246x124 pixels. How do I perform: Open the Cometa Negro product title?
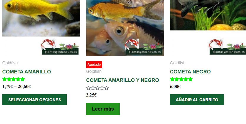point(190,72)
